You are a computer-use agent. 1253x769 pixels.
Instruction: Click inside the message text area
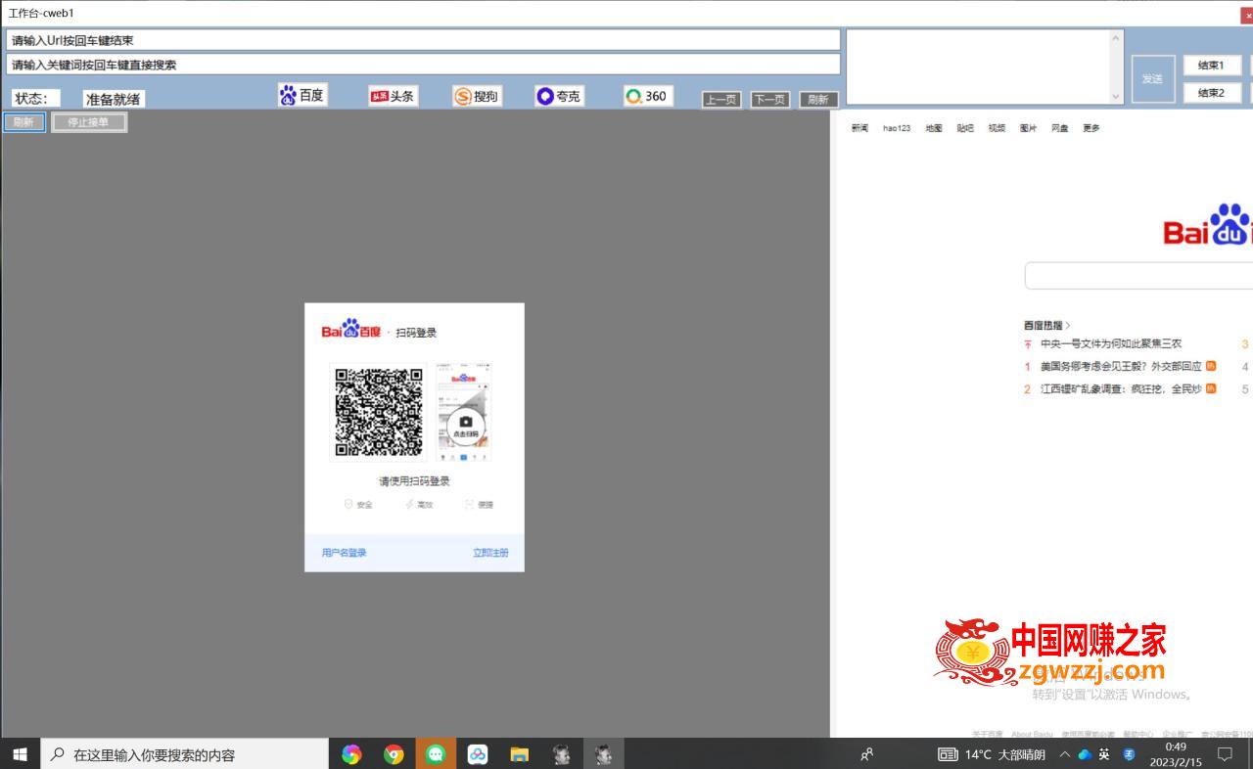[978, 67]
